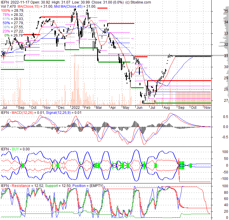
Task: Click the '23% = 27.22' Fibonacci level
Action: pyautogui.click(x=13, y=31)
